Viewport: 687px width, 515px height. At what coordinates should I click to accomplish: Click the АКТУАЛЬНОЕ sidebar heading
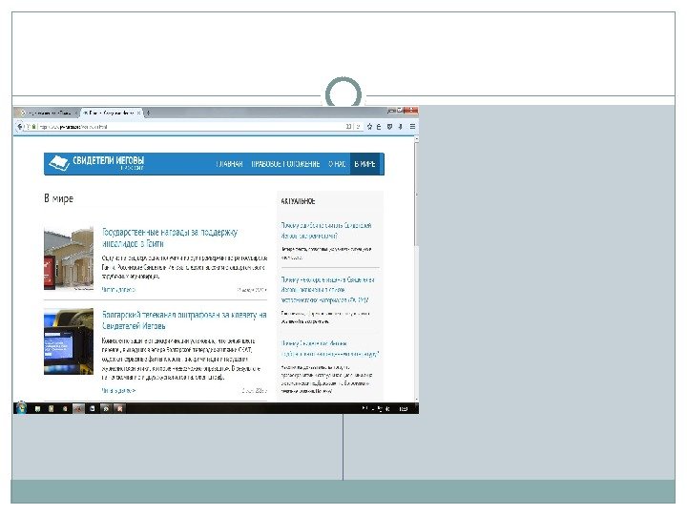tap(298, 201)
